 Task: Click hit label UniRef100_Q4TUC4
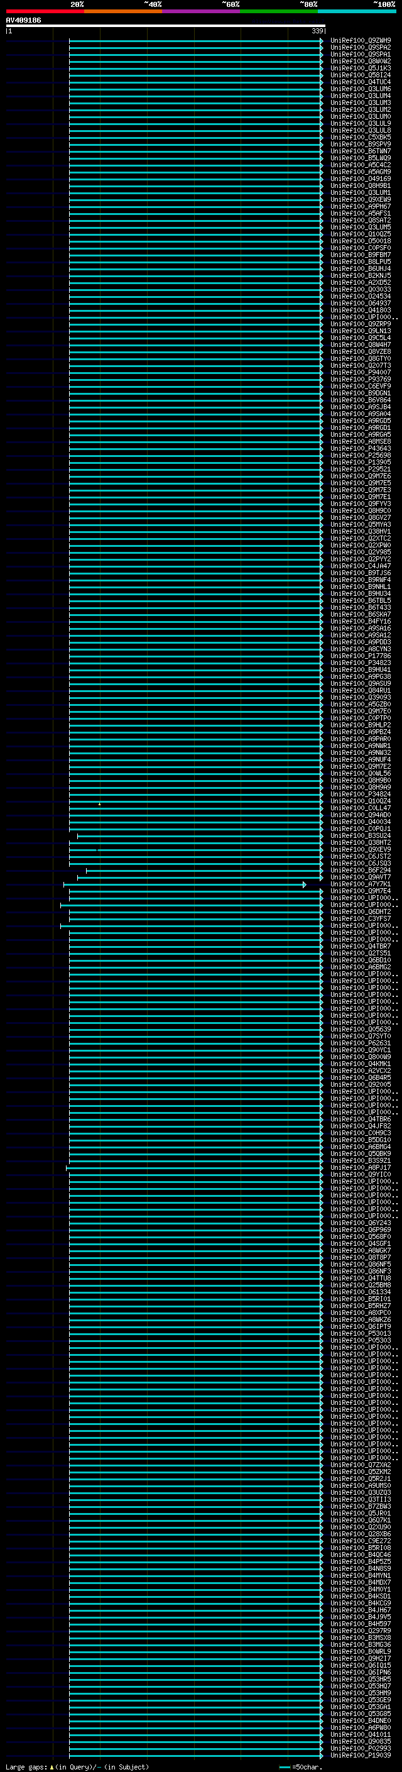point(361,82)
